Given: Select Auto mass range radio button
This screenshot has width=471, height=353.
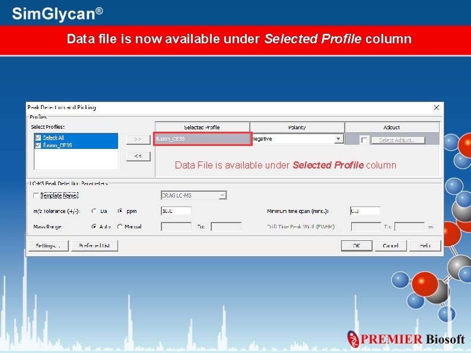Looking at the screenshot, I should tap(94, 227).
